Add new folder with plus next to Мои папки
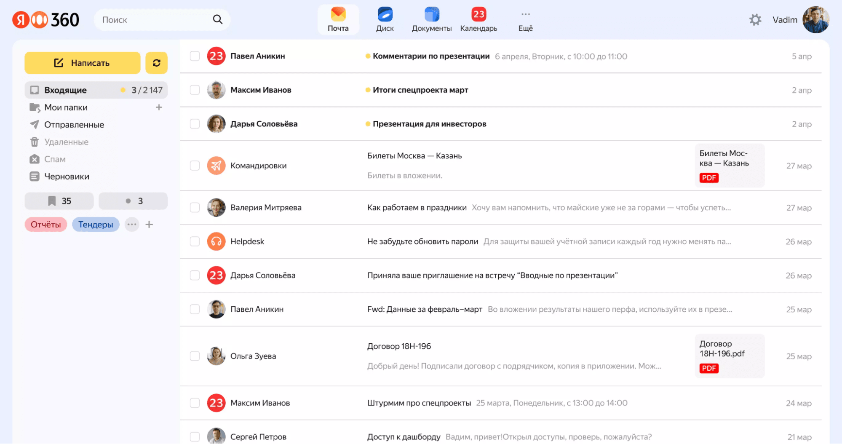 click(159, 107)
